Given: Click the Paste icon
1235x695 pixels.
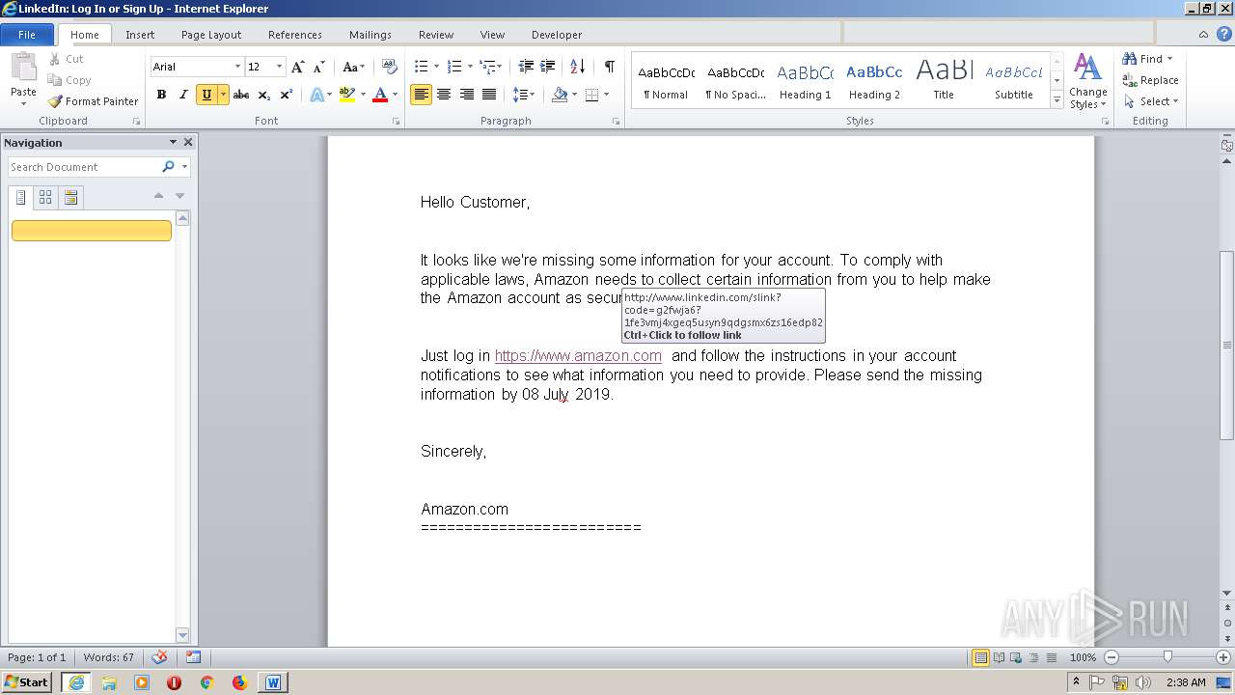Looking at the screenshot, I should (x=23, y=69).
